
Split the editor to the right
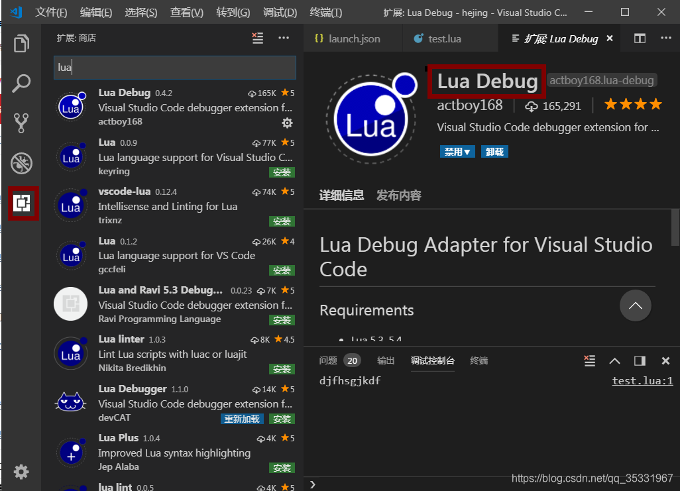click(640, 38)
